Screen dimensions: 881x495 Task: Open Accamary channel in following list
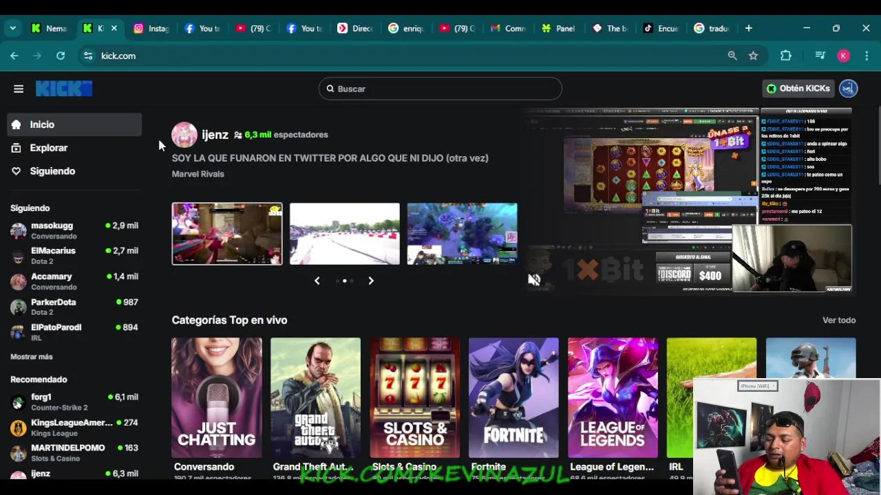tap(74, 281)
